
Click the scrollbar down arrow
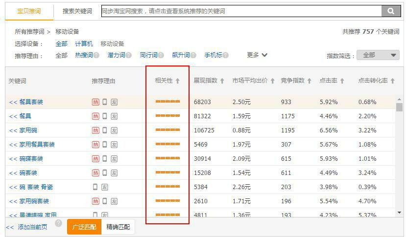coord(399,213)
